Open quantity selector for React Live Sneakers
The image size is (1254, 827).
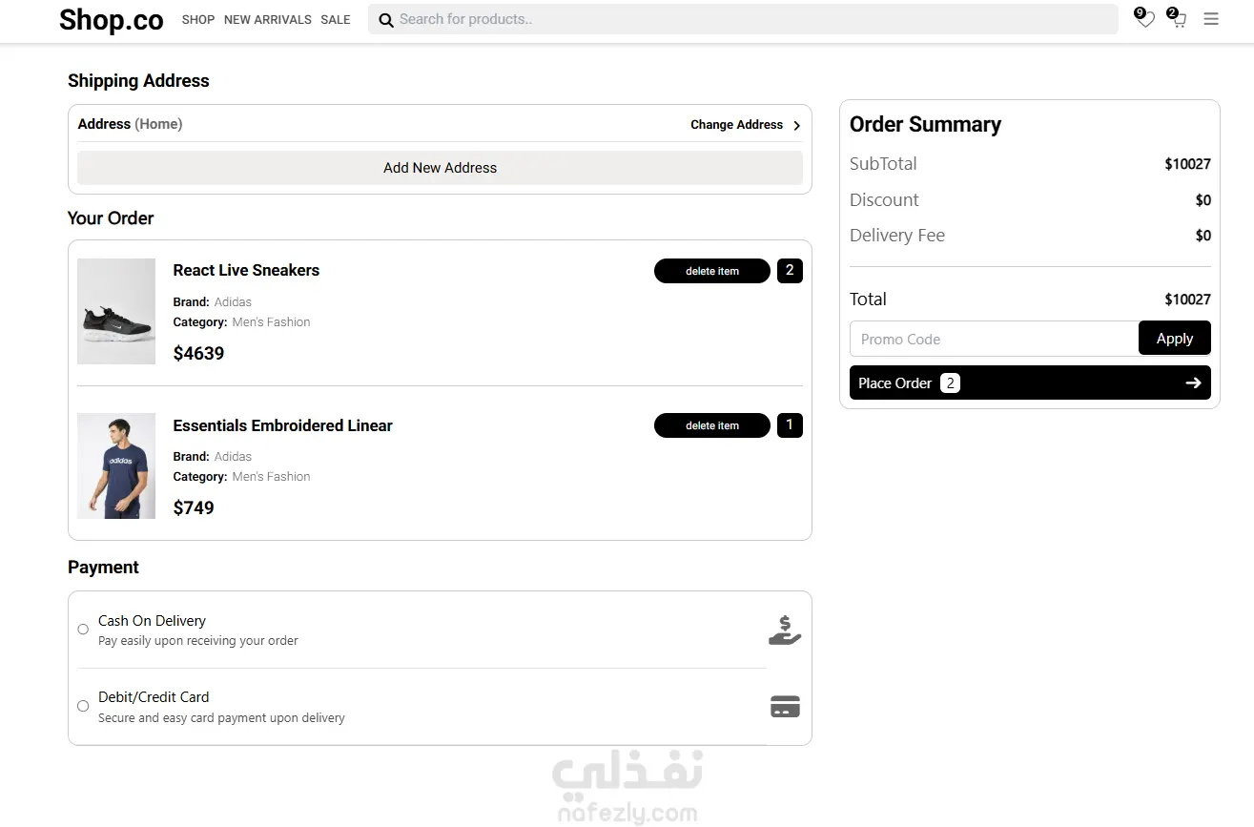click(x=790, y=271)
